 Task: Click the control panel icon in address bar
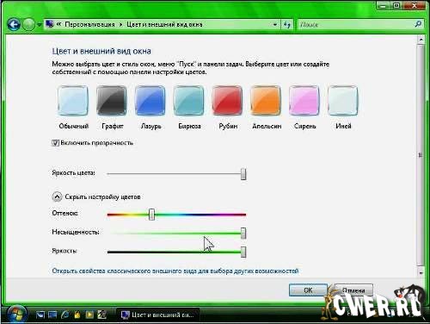pos(50,24)
